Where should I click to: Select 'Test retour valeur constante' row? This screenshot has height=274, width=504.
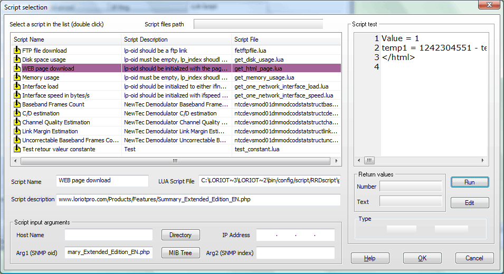(x=176, y=149)
